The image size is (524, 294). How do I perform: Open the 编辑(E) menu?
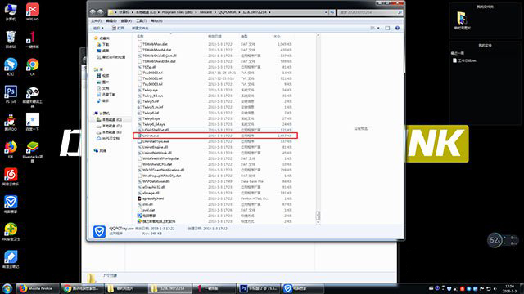click(111, 20)
